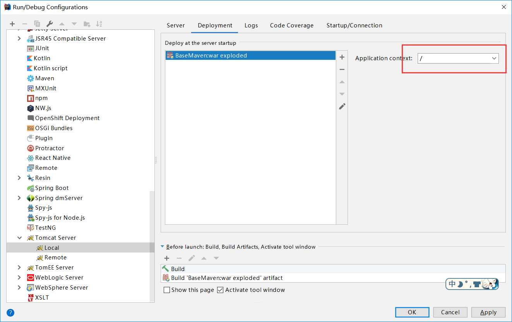Image resolution: width=512 pixels, height=322 pixels.
Task: Select the Kotlin configuration type
Action: click(39, 58)
